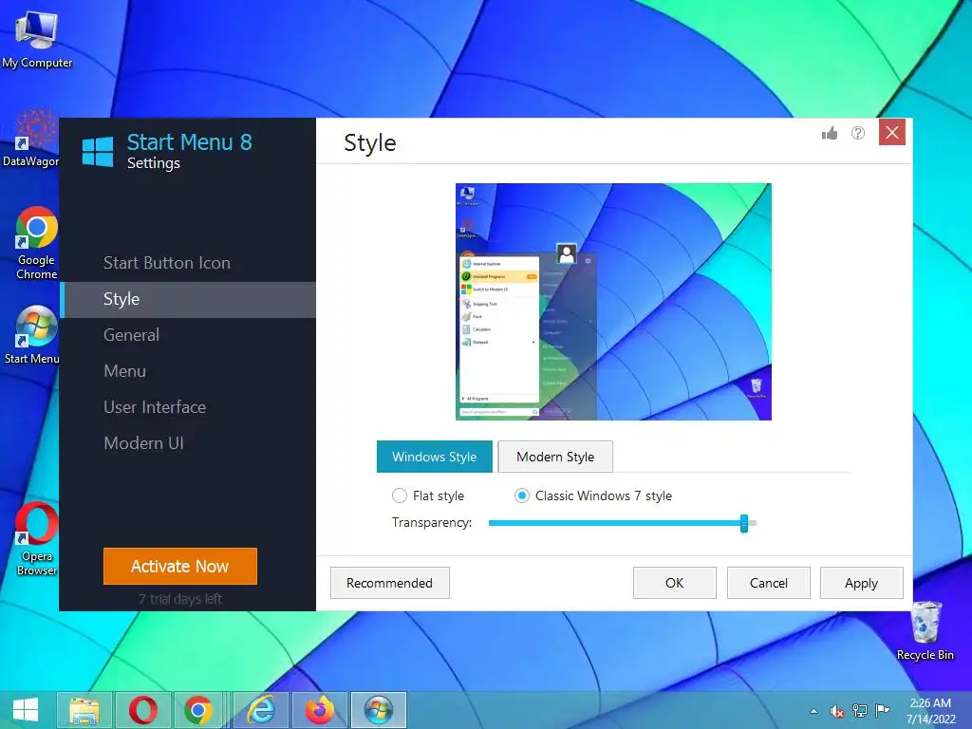This screenshot has height=729, width=972.
Task: Click the Start Menu 8 Windows logo
Action: (98, 152)
